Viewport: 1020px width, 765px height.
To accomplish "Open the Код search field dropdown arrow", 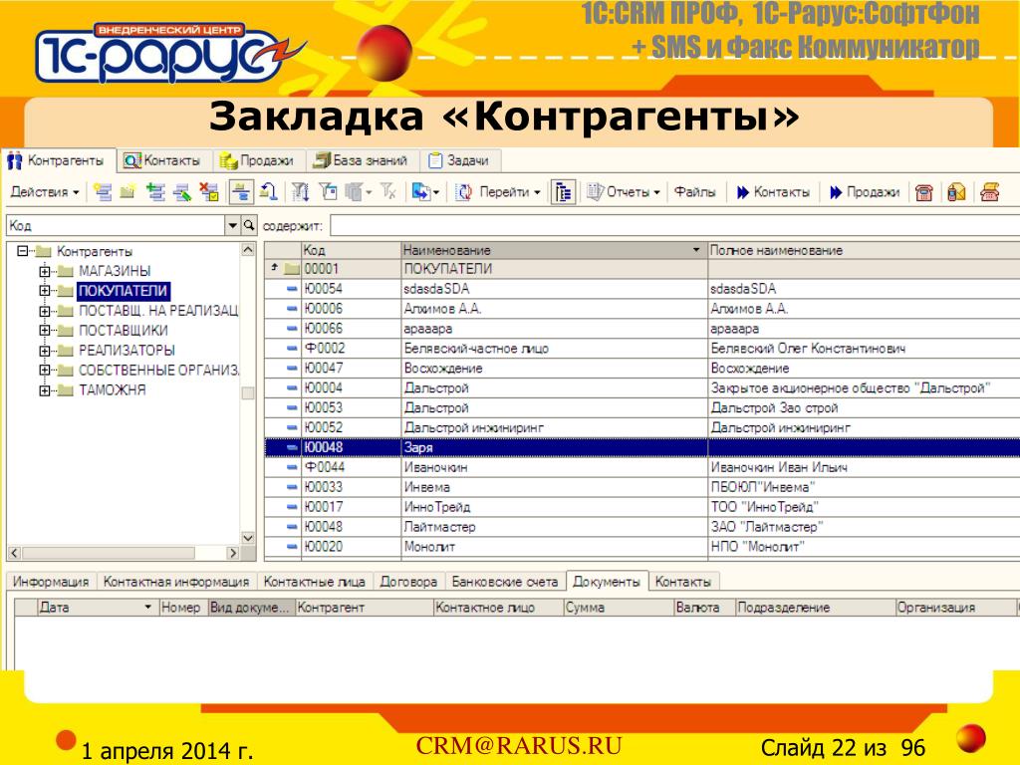I will (x=232, y=226).
